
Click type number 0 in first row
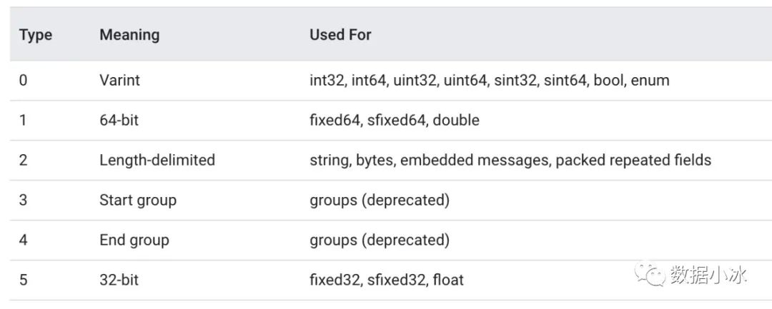coord(24,80)
